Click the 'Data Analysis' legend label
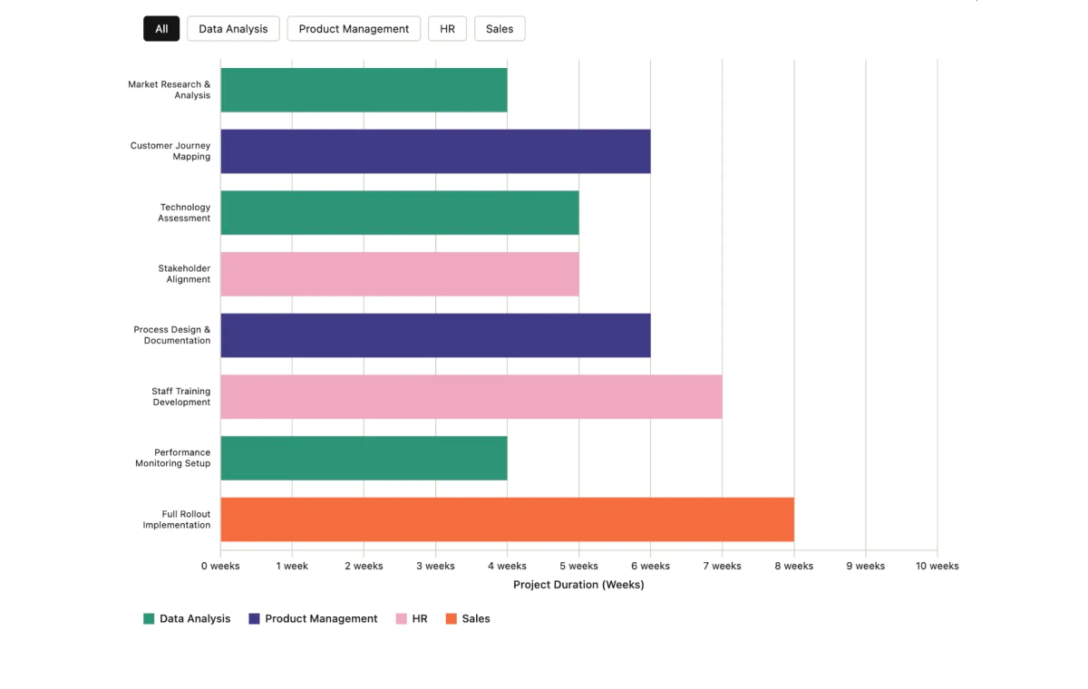This screenshot has width=1088, height=689. (195, 619)
